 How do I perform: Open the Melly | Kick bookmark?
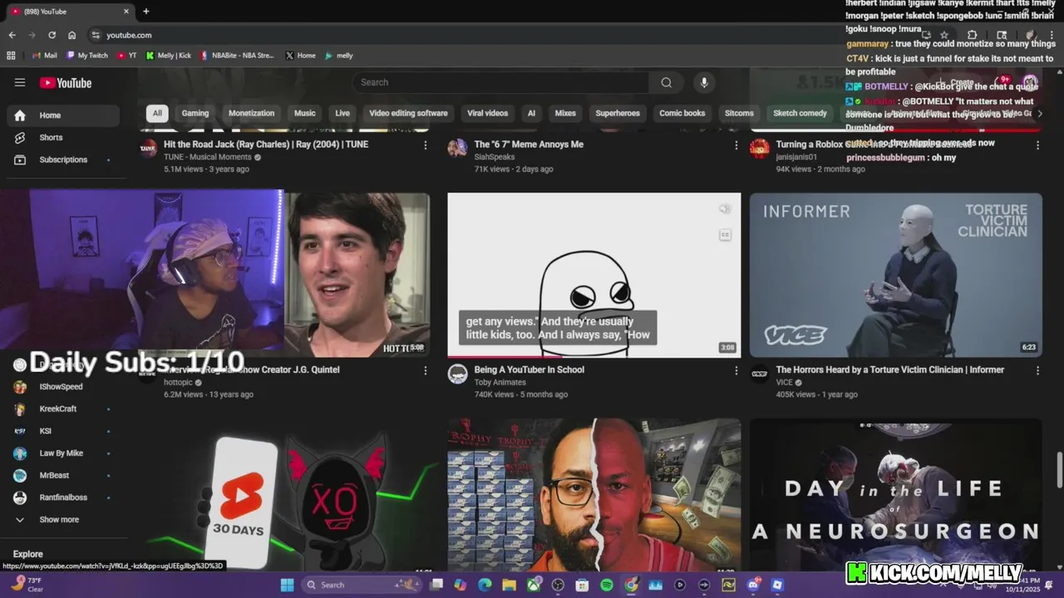coord(169,56)
